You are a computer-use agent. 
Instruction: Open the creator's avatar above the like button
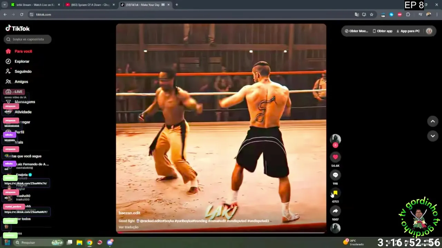335,139
